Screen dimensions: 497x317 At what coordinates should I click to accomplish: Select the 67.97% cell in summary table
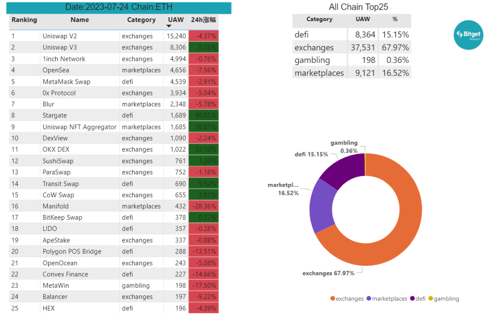click(395, 47)
